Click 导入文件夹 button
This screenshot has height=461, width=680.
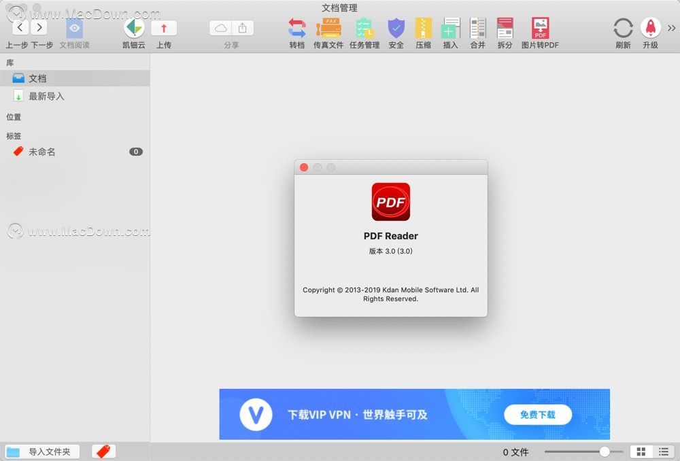tap(42, 452)
